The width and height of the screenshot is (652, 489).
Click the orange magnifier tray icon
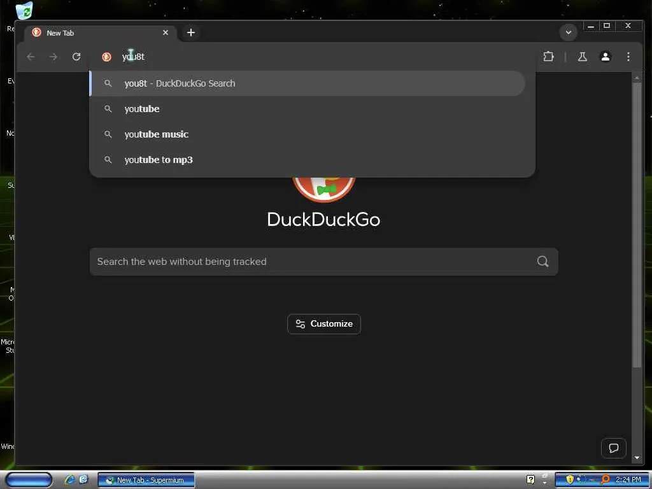click(x=606, y=479)
